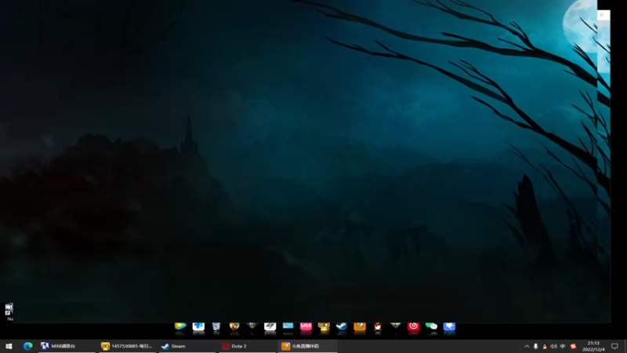This screenshot has height=353, width=627.
Task: Launch Microsoft Edge from the taskbar
Action: (27, 346)
